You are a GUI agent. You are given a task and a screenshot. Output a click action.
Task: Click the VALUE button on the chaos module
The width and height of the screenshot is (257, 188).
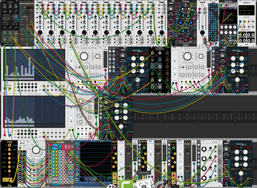tap(55, 179)
